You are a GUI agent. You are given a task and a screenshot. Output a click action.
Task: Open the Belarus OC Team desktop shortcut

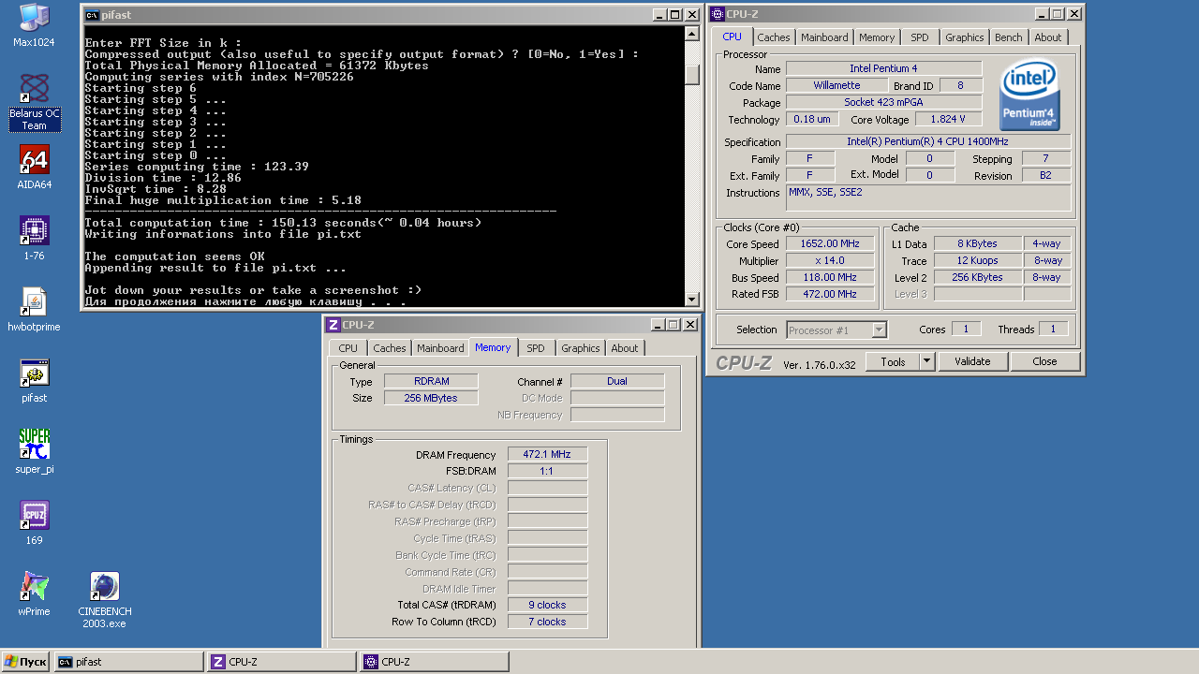pyautogui.click(x=34, y=102)
